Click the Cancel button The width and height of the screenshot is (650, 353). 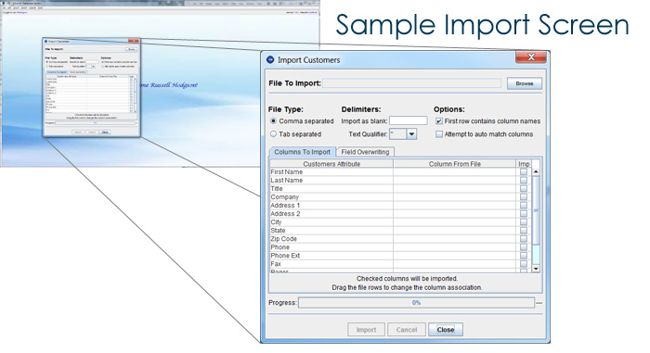[407, 330]
